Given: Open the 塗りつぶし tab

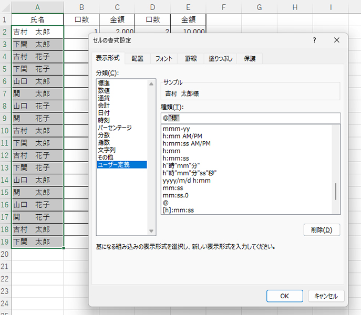Looking at the screenshot, I should coord(220,59).
